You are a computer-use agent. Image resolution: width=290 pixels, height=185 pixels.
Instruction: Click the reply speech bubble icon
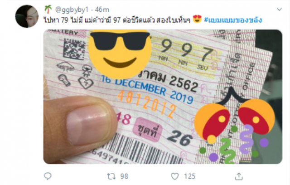pos(48,176)
